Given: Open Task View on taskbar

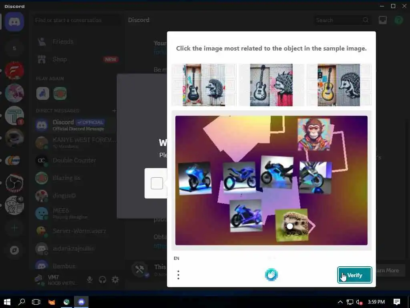Looking at the screenshot, I should click(36, 302).
